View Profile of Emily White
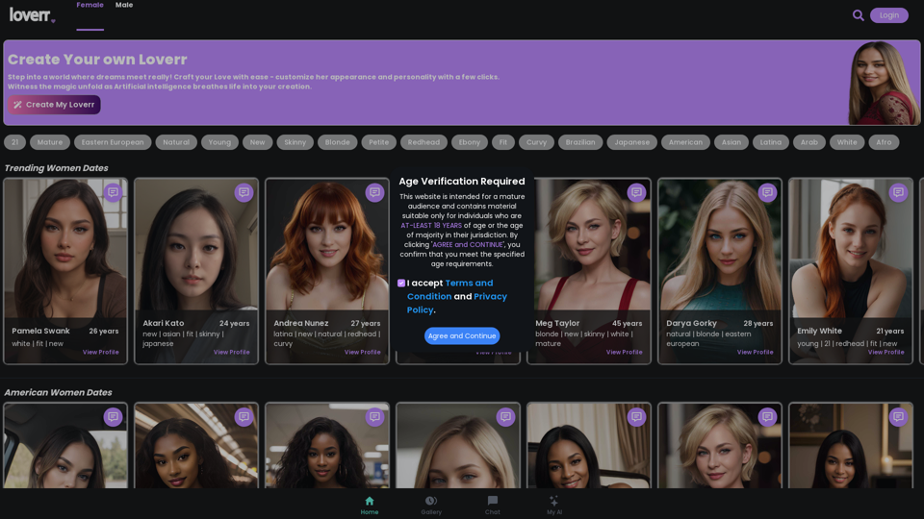 point(885,352)
